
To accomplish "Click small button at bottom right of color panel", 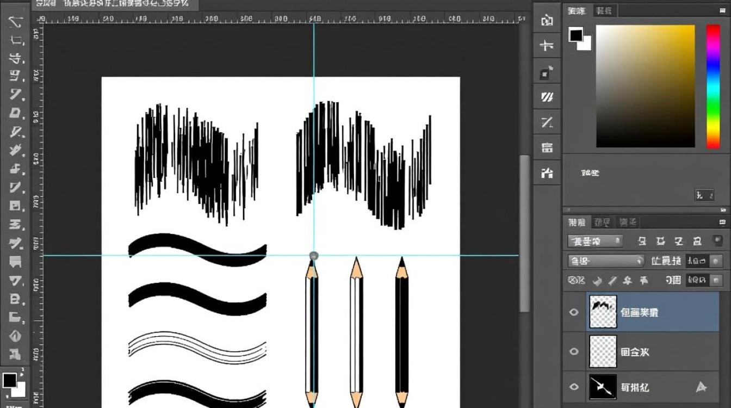I will [704, 195].
